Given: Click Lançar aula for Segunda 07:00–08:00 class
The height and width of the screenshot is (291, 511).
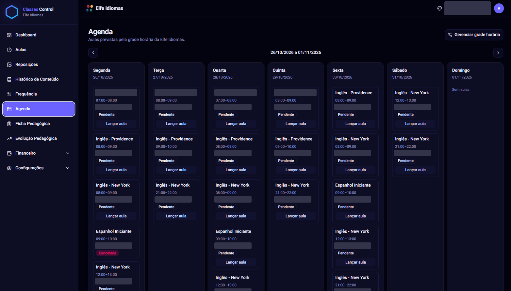Looking at the screenshot, I should pyautogui.click(x=116, y=124).
